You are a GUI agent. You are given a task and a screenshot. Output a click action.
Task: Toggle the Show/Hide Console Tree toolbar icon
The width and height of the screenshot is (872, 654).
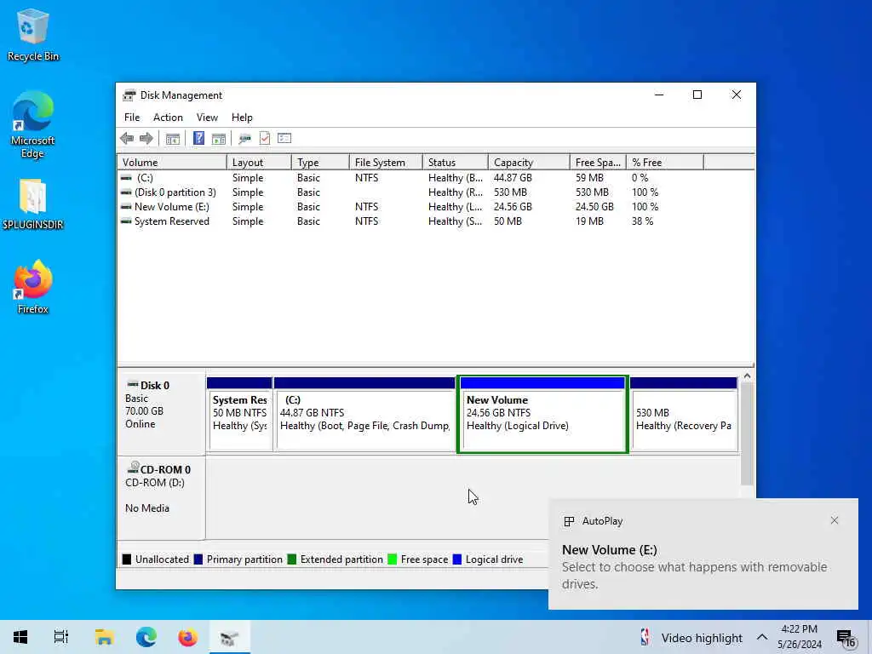click(173, 139)
